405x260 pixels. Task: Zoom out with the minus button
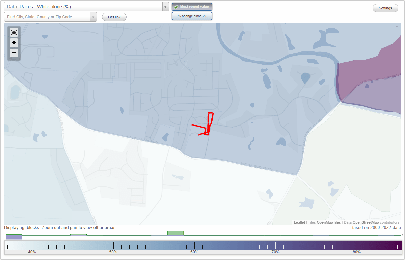pos(14,53)
